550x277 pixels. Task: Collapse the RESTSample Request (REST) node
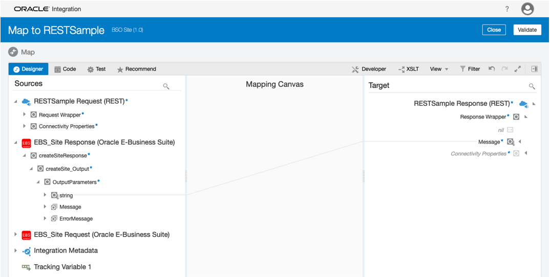(x=15, y=102)
